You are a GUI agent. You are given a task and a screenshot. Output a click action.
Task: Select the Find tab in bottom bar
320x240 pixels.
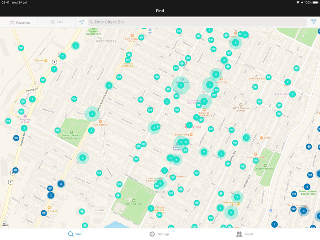(75, 234)
